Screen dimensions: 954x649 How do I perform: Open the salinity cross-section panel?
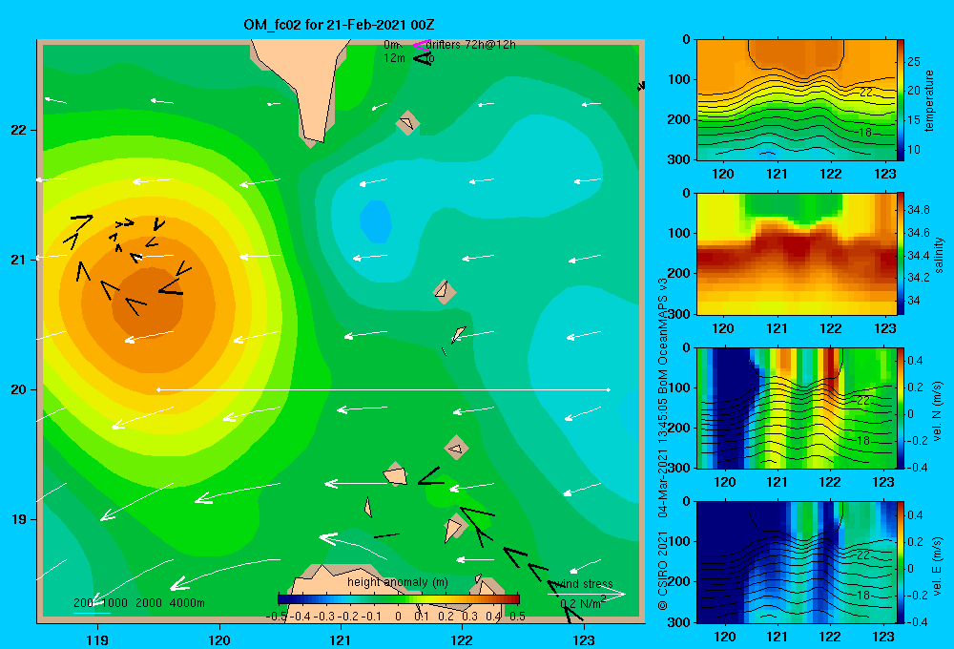point(797,254)
